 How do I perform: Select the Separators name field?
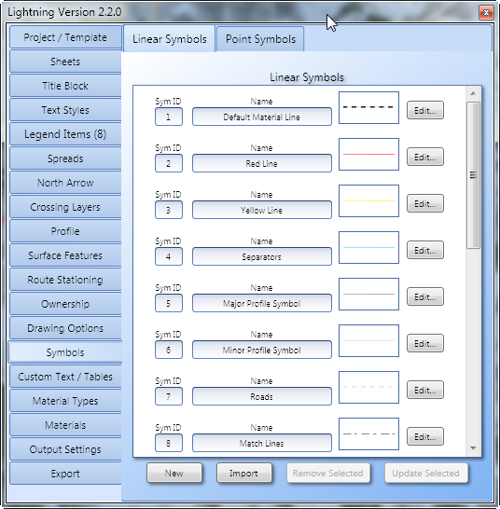262,256
